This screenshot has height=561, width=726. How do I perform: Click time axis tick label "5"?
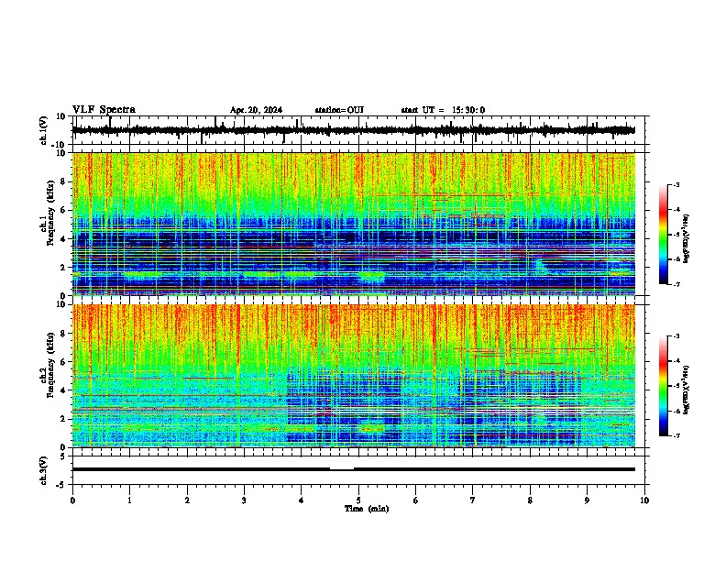358,500
